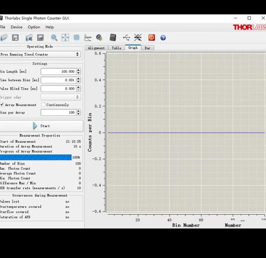Click the Overtemperature occured label
This screenshot has height=258, width=266.
[20, 207]
